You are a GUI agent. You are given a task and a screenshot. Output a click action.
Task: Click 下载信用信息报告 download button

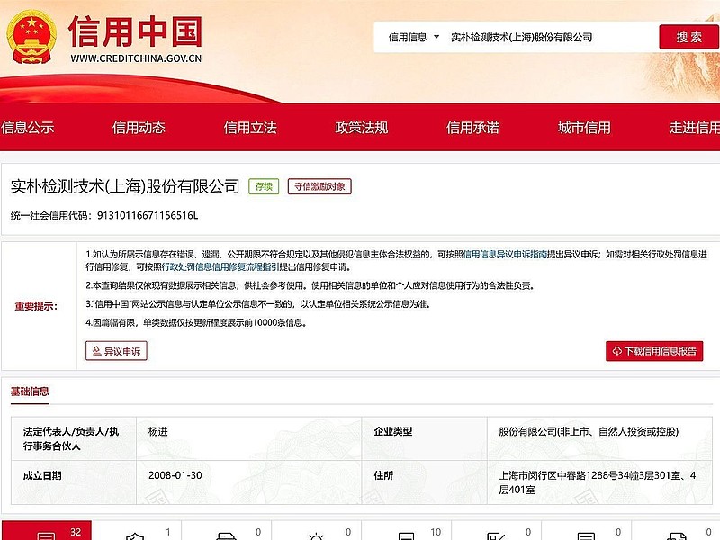[x=654, y=351]
